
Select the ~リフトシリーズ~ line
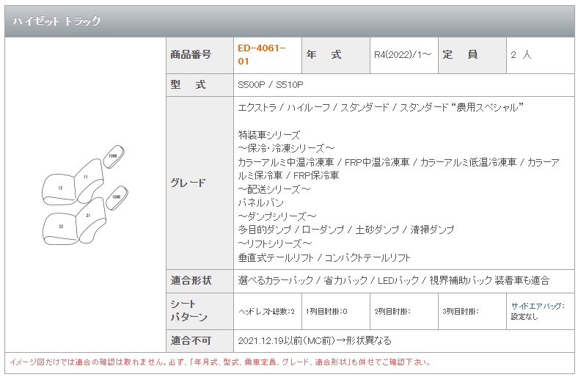tap(275, 244)
